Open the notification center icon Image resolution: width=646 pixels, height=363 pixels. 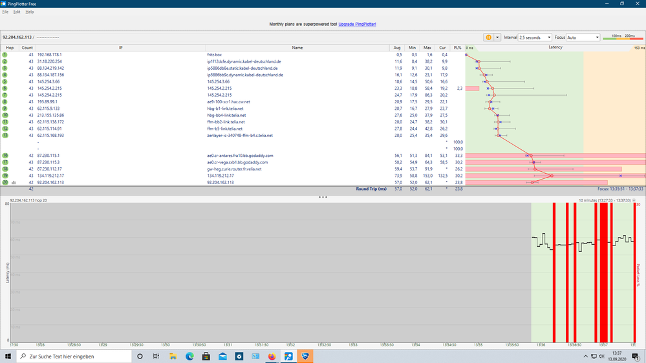636,357
